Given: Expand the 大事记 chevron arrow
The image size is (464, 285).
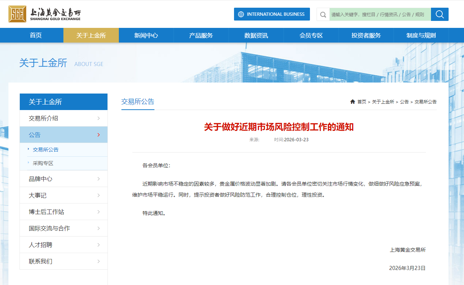Looking at the screenshot, I should [99, 195].
